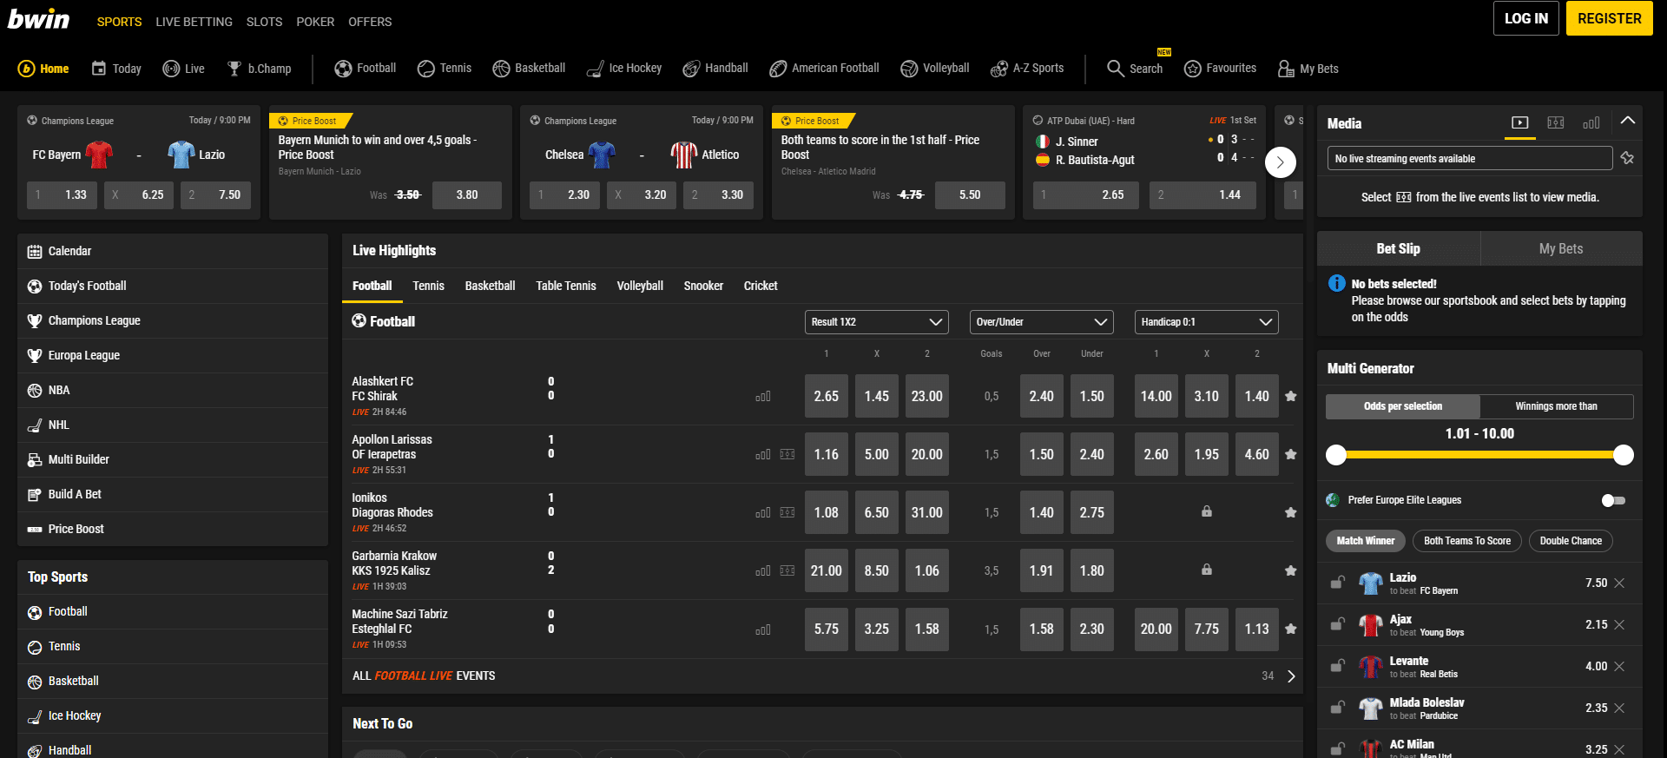Viewport: 1667px width, 758px height.
Task: Remove Ajax selection with X
Action: 1619,624
